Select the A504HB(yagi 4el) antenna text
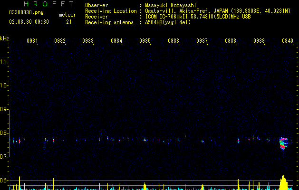 tap(168, 22)
